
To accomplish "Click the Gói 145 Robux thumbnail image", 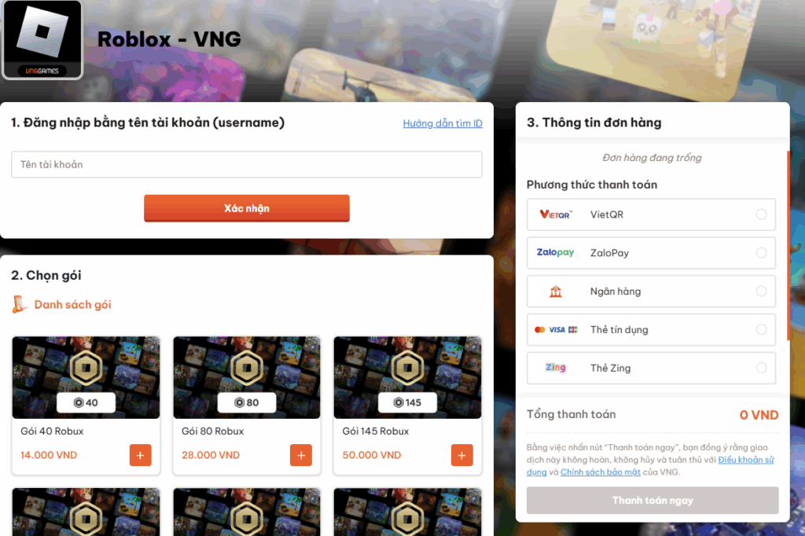I will (x=407, y=377).
